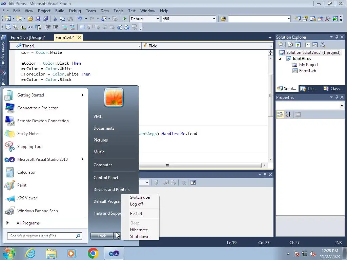Open Internet Explorer from the taskbar
347x260 pixels.
(30, 253)
